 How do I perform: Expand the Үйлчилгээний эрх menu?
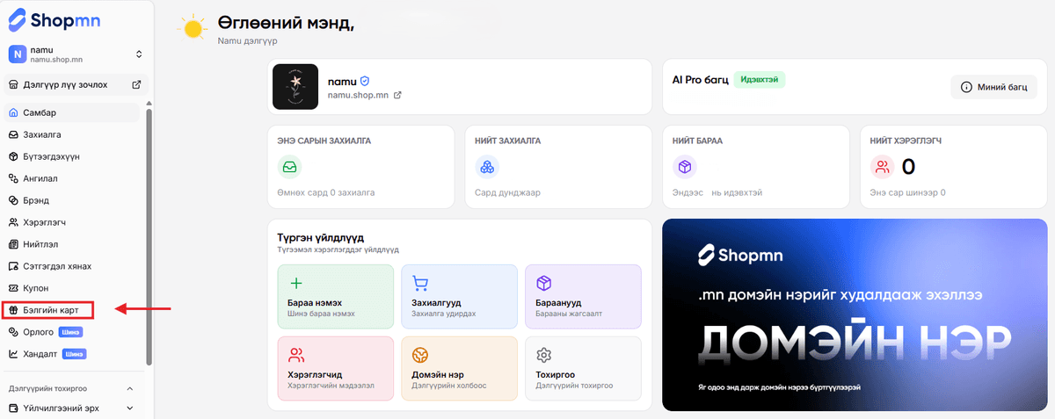click(x=130, y=408)
